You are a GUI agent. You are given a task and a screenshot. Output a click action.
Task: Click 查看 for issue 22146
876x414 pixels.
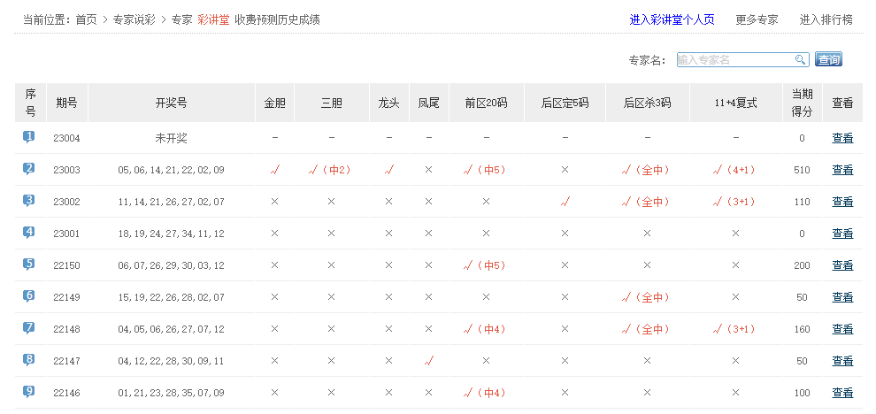[x=842, y=393]
